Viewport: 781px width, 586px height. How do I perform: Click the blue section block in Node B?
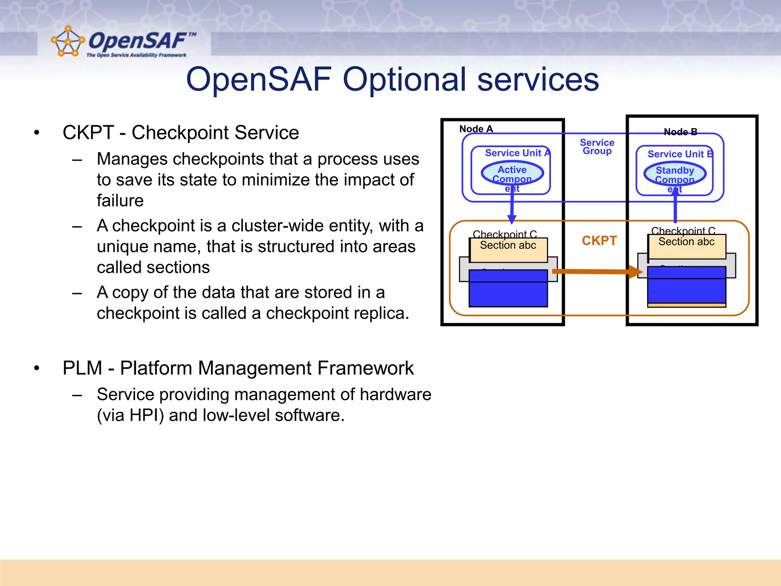tap(687, 285)
